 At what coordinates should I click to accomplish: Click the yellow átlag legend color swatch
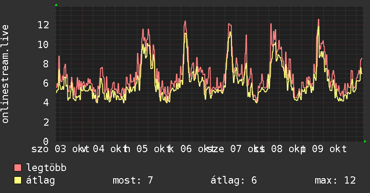click(x=18, y=180)
